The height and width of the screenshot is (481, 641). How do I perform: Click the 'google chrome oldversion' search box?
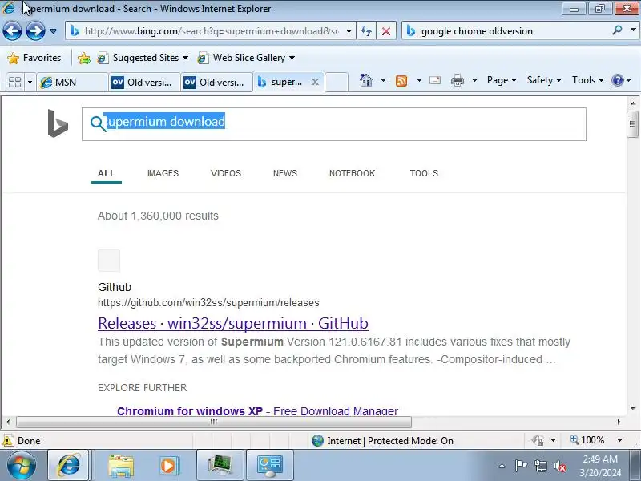pyautogui.click(x=507, y=31)
